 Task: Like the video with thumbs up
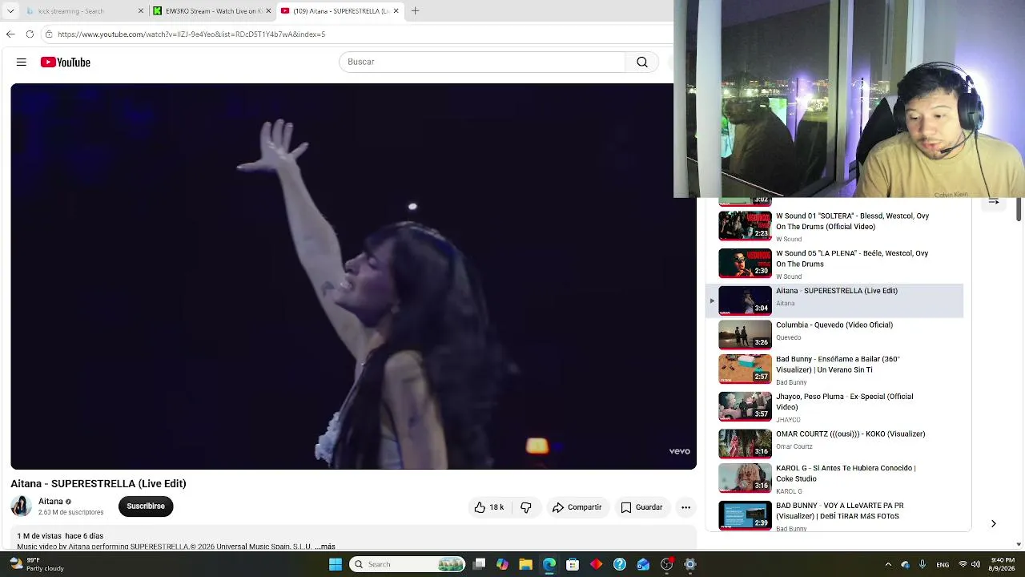pos(488,507)
